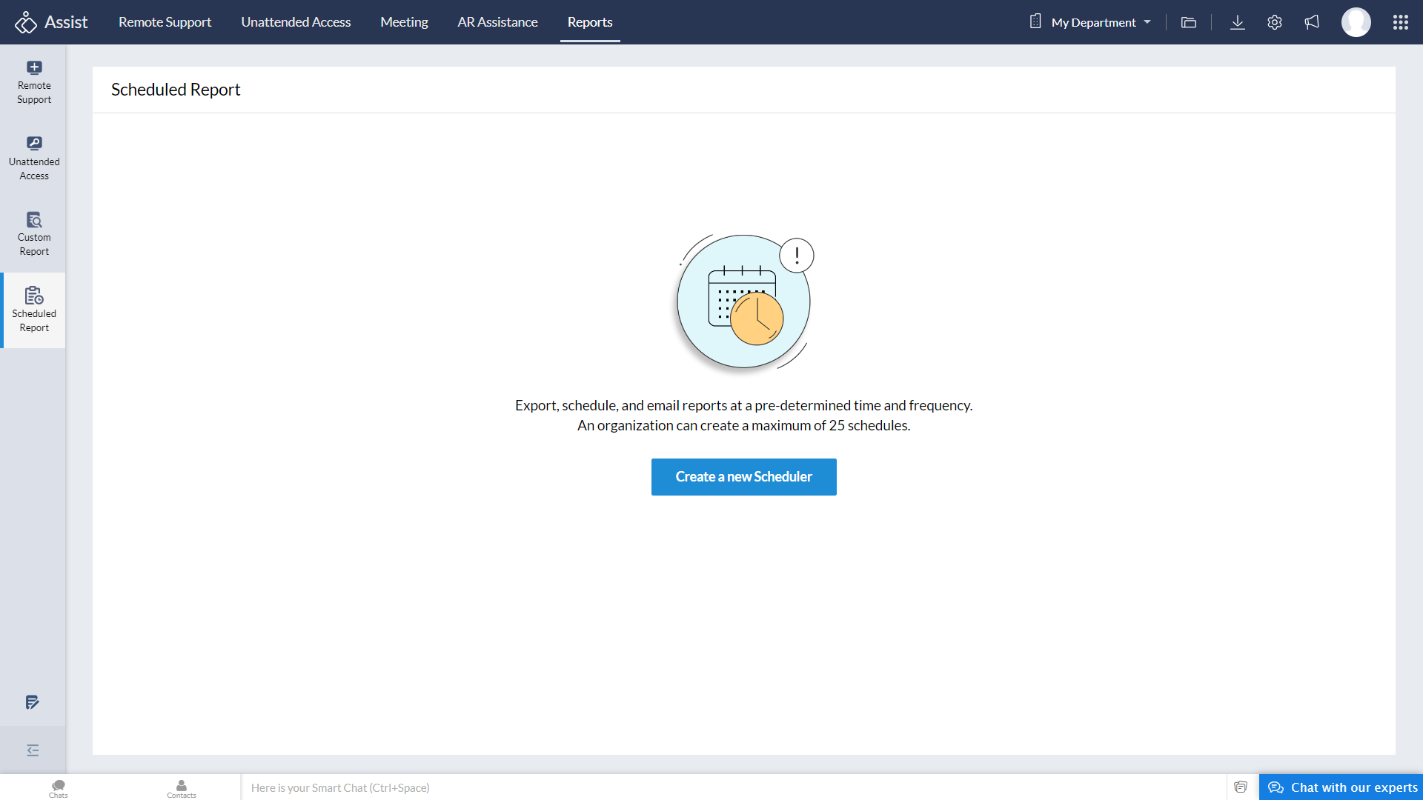Open the settings gear icon

1275,22
